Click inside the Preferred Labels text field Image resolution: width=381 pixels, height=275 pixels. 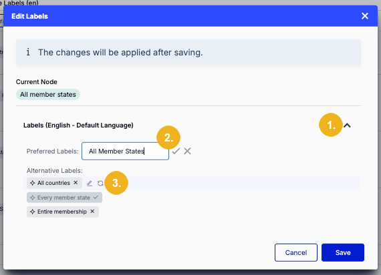tap(126, 151)
